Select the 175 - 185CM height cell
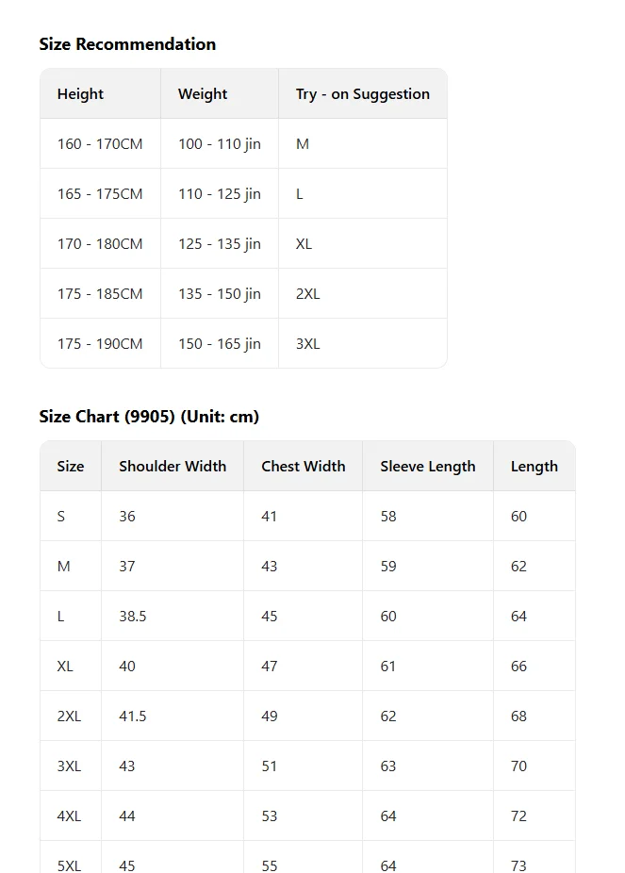This screenshot has height=873, width=625. (100, 293)
